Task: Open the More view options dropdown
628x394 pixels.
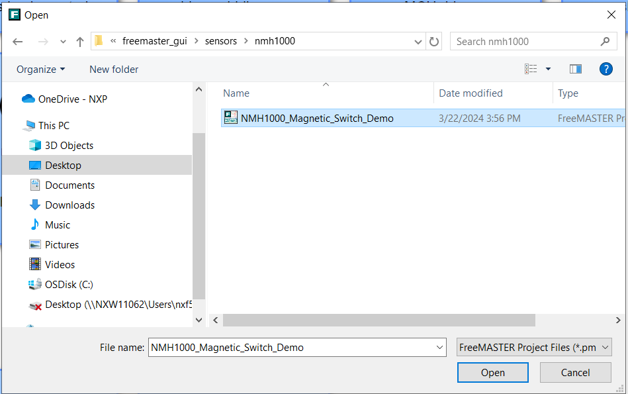Action: 548,69
